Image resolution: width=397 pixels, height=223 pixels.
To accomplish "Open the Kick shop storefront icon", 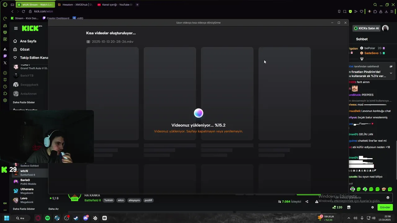I will click(349, 207).
